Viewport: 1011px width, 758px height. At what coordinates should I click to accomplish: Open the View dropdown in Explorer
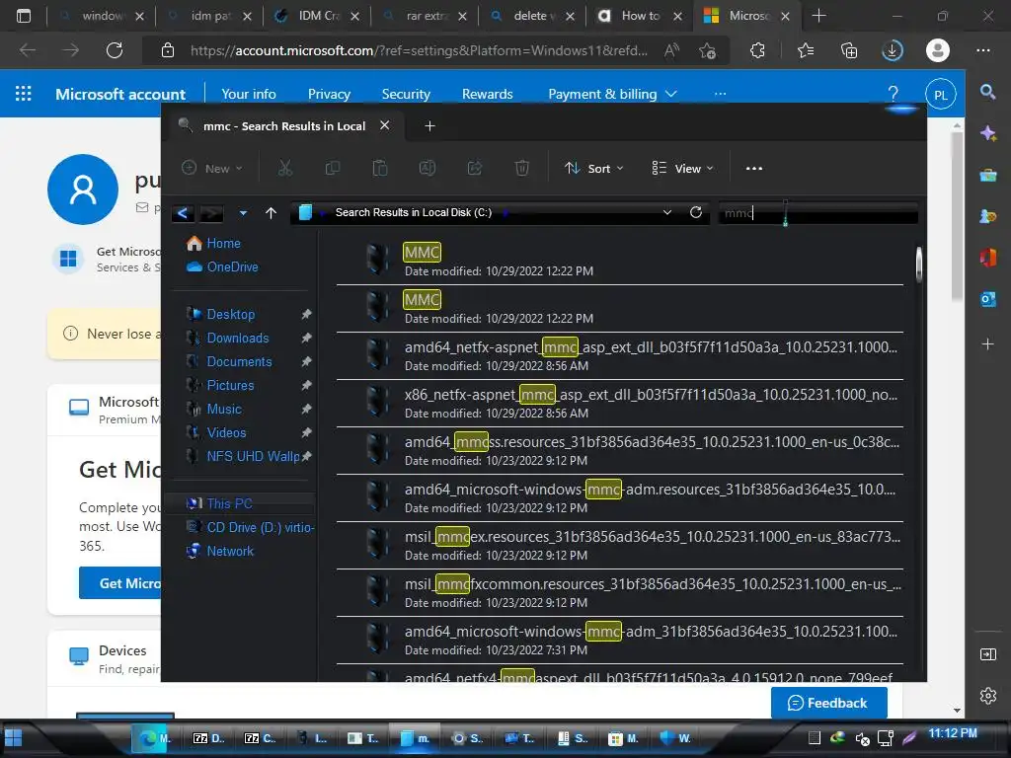tap(682, 168)
